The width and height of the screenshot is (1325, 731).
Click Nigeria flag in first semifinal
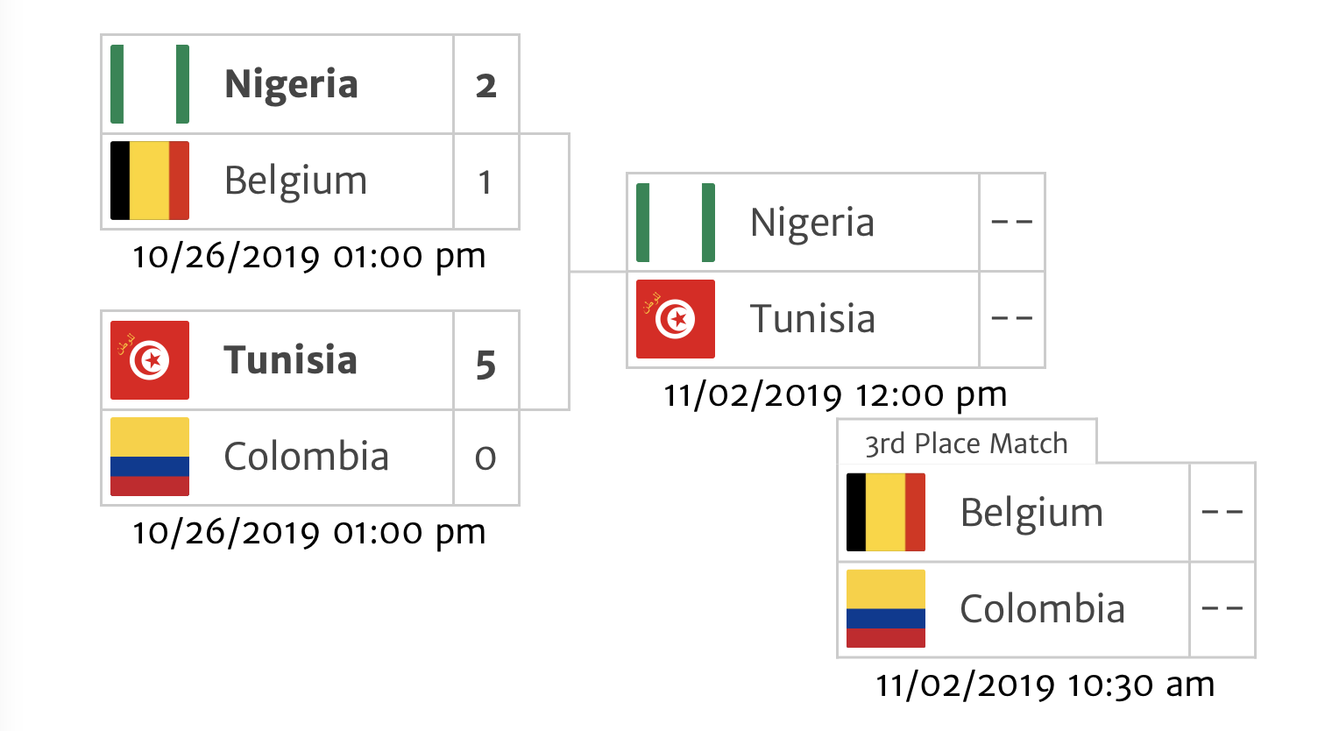point(150,84)
